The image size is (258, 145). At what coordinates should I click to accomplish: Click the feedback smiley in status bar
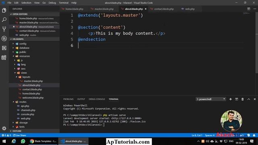249,135
